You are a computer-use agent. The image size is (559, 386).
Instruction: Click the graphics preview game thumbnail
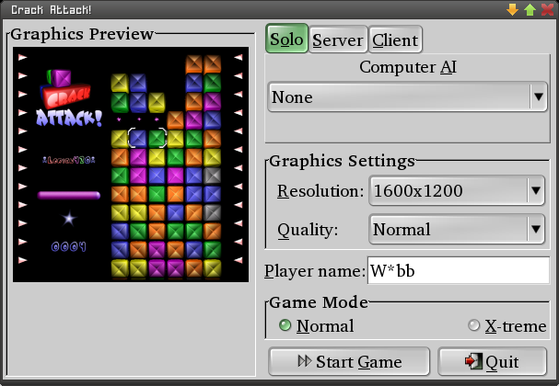131,165
